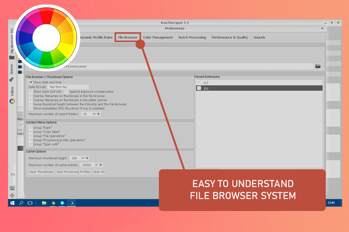Uncheck Show date and time

click(31, 82)
